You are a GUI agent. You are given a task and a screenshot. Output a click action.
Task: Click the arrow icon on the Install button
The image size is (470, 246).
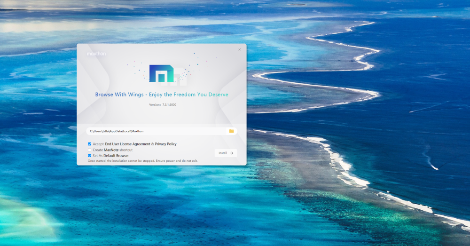click(231, 153)
